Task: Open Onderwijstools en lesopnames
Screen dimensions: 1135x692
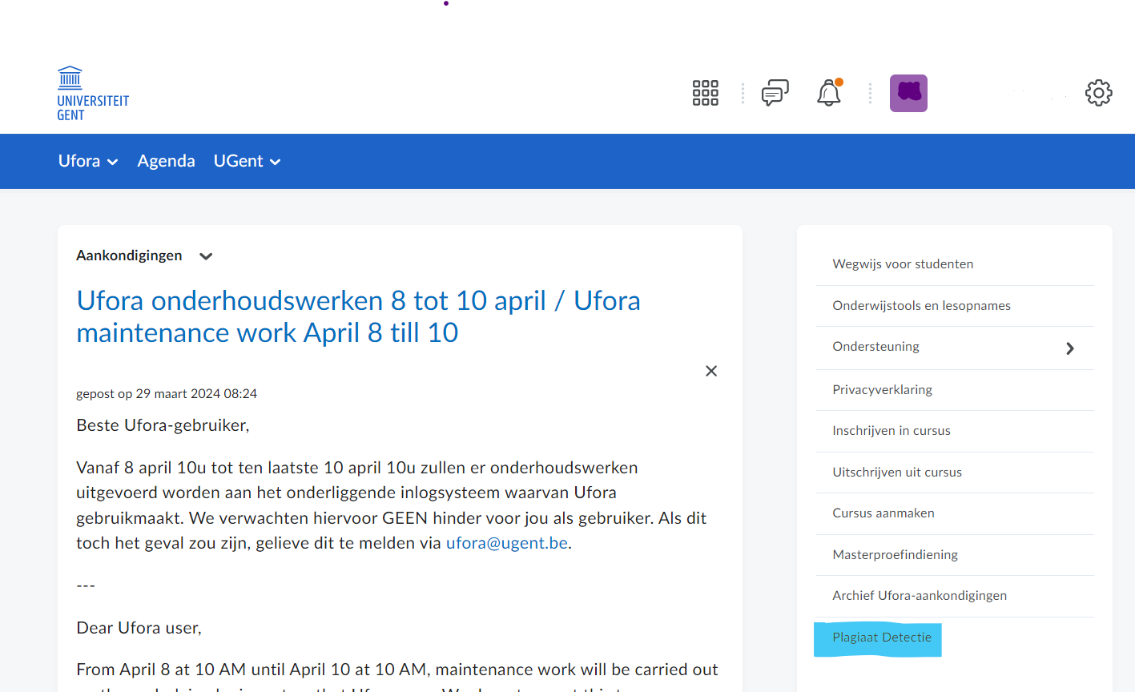Action: 921,306
